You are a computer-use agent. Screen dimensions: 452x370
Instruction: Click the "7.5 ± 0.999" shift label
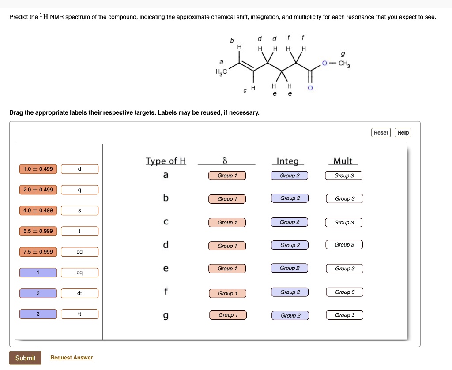[38, 252]
